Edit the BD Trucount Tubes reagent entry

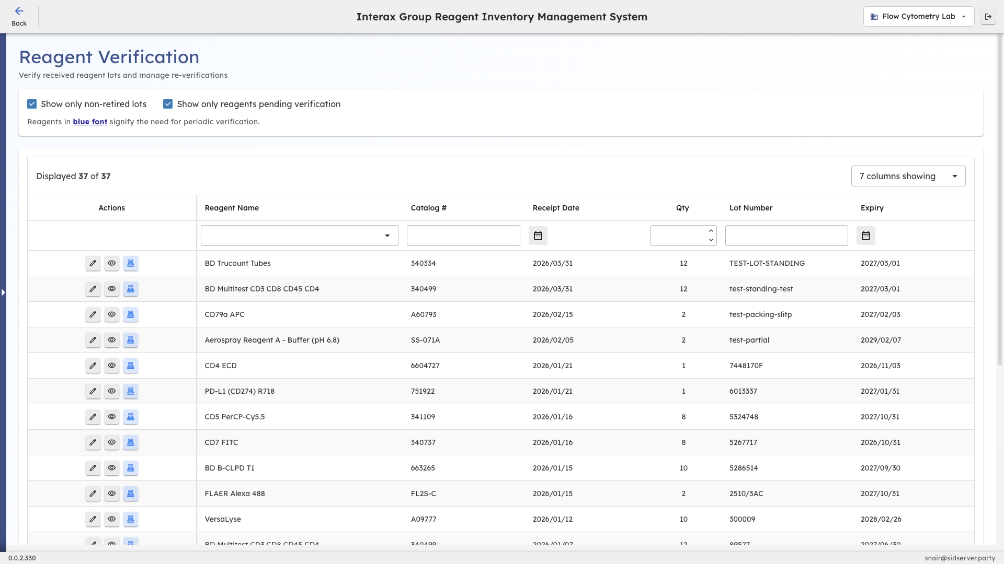pos(93,263)
